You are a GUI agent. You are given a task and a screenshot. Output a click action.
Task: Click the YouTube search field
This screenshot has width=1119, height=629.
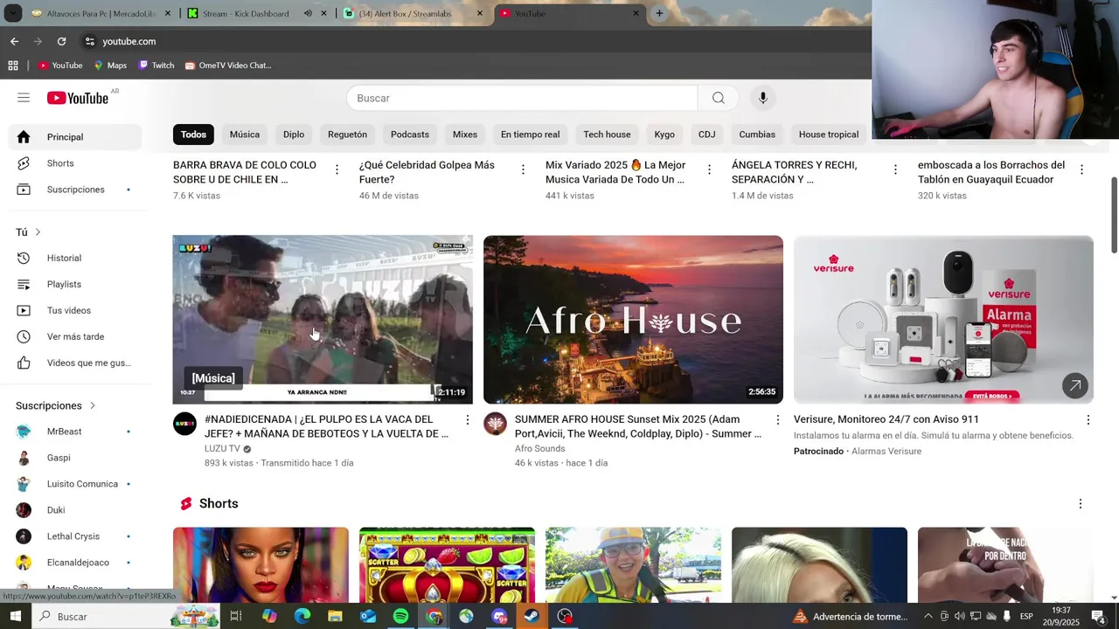[522, 98]
